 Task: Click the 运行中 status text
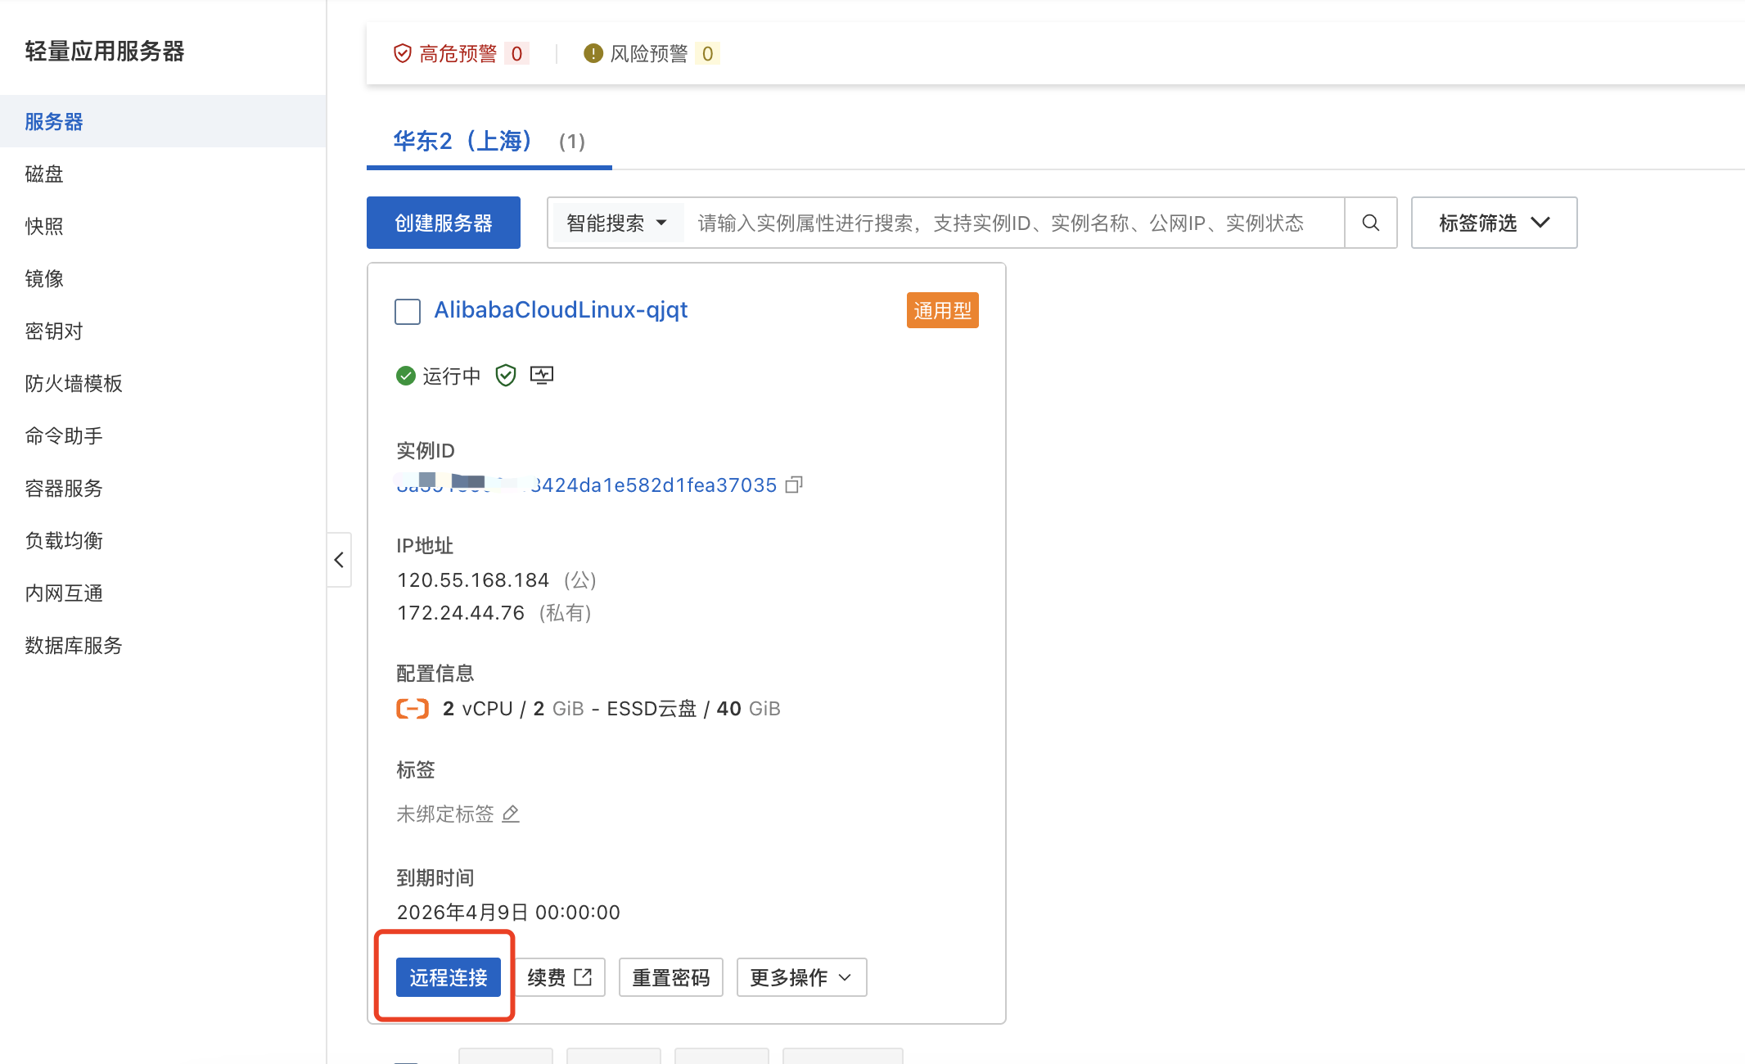[452, 376]
